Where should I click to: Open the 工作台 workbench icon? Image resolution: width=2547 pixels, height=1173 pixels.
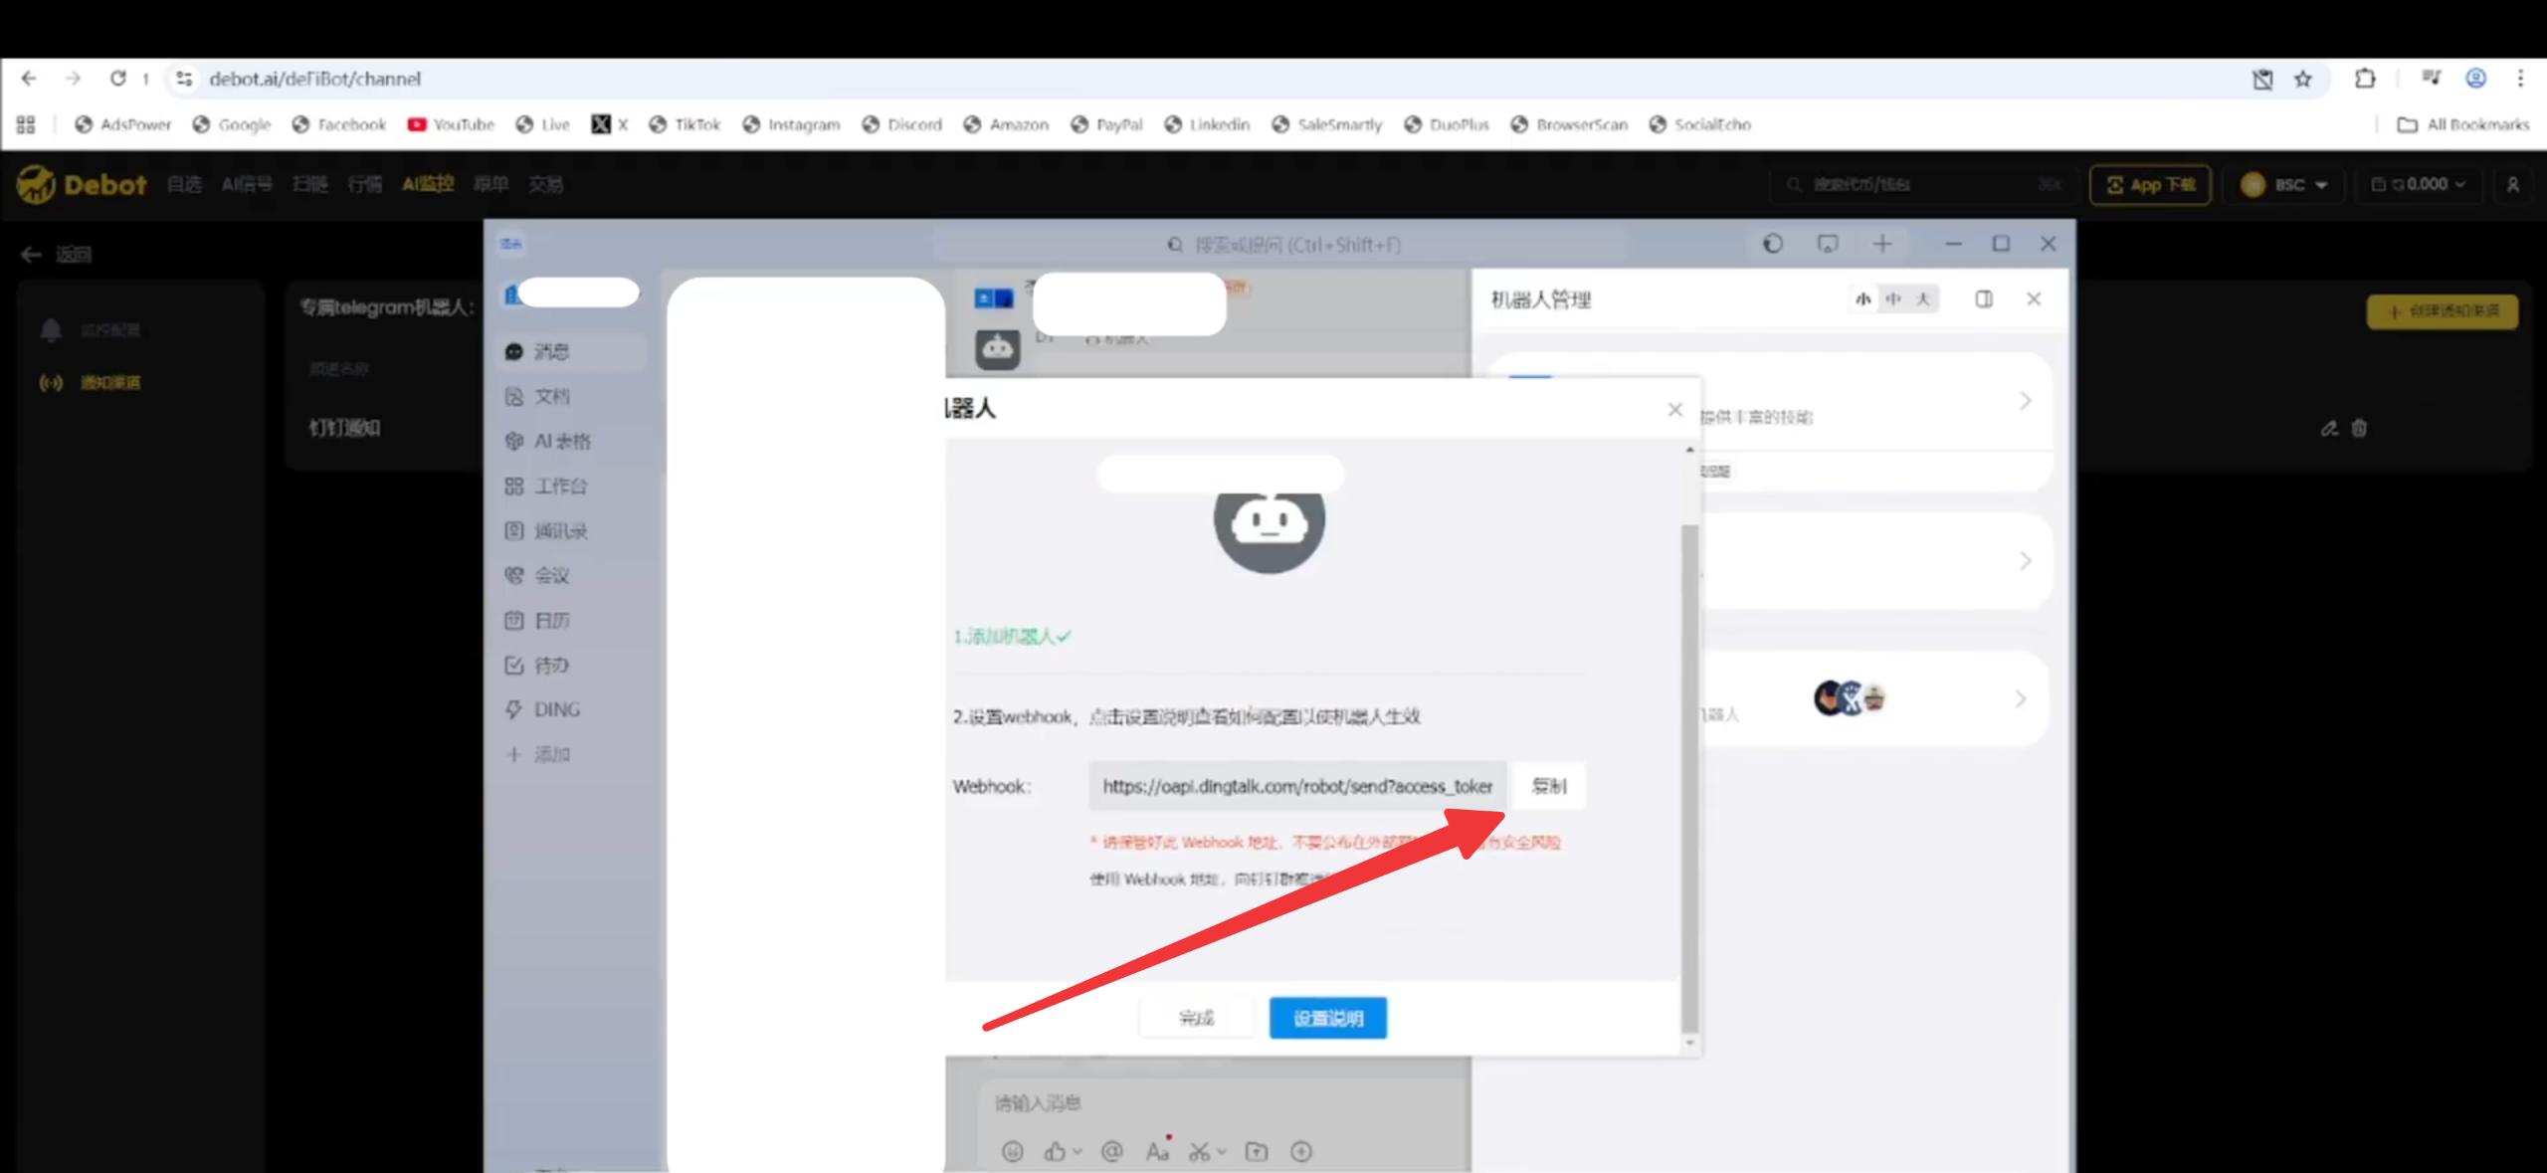tap(555, 486)
